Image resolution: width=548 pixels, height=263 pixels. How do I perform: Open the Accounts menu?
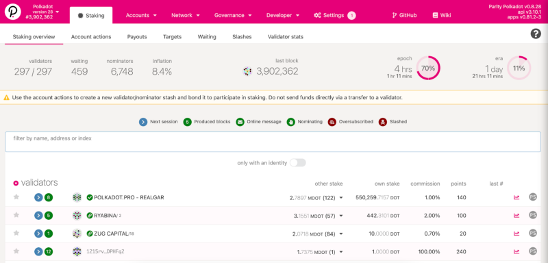(x=141, y=15)
